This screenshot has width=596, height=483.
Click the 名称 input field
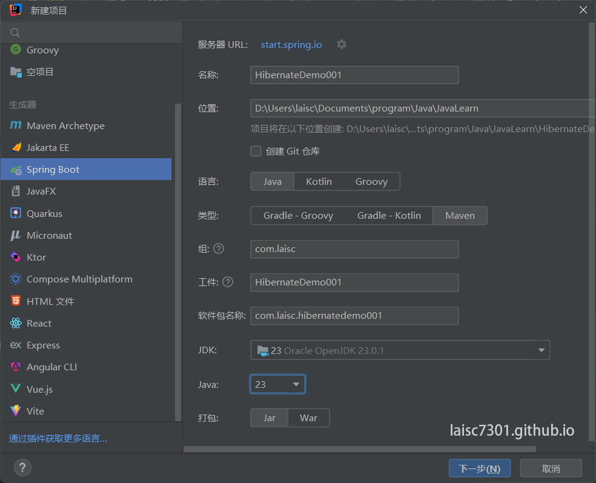354,75
